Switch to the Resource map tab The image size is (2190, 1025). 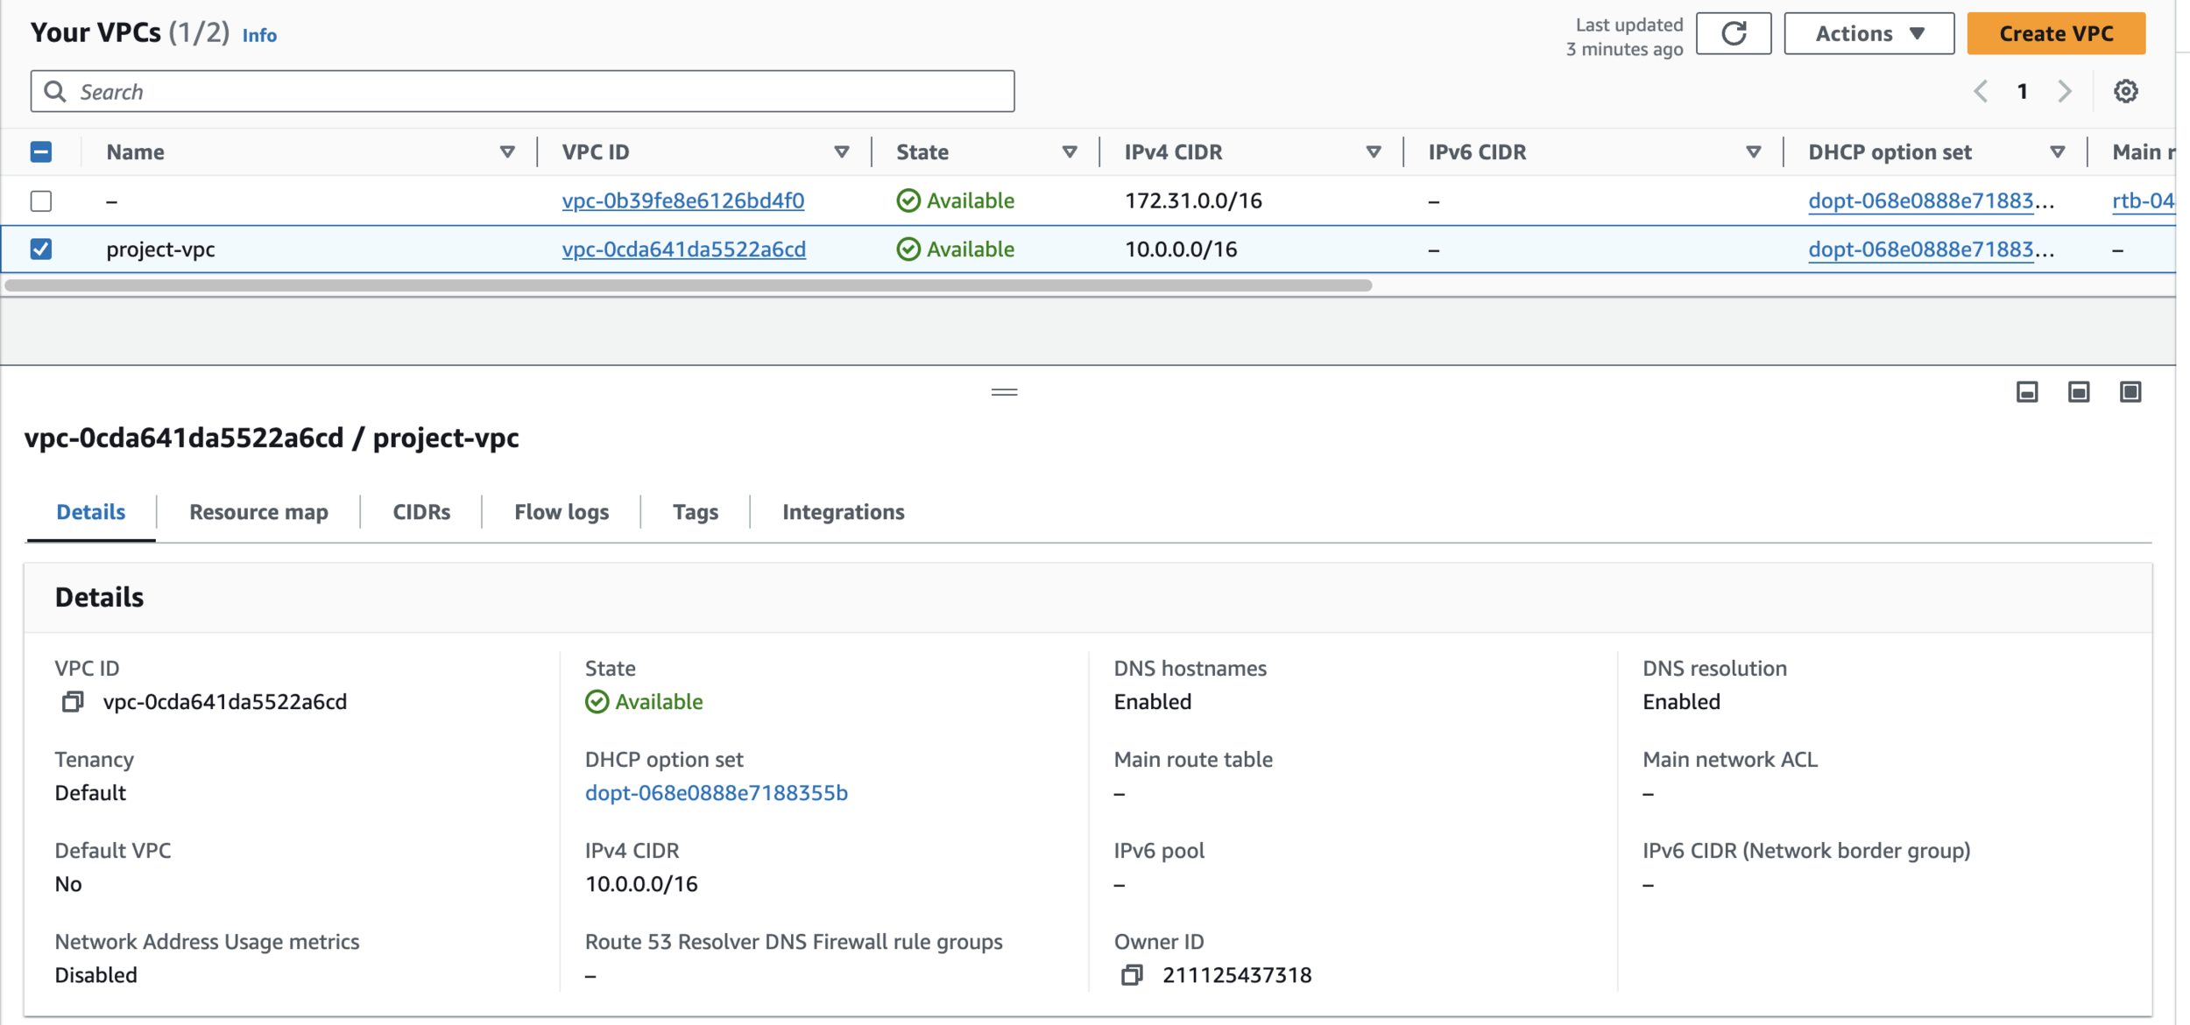point(258,512)
